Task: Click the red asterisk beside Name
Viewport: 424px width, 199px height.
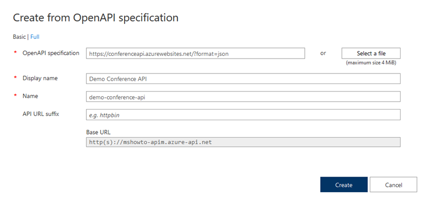Action: 15,96
